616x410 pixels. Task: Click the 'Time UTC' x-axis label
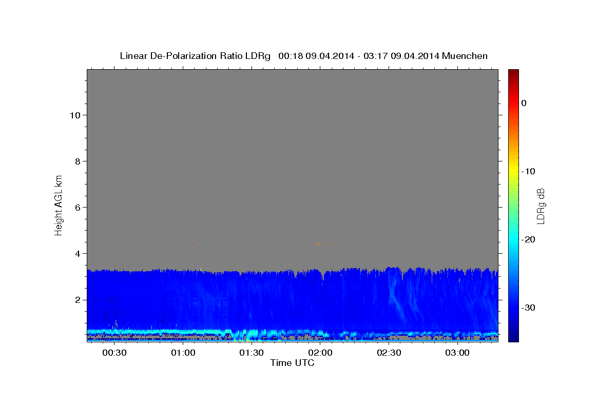click(292, 363)
